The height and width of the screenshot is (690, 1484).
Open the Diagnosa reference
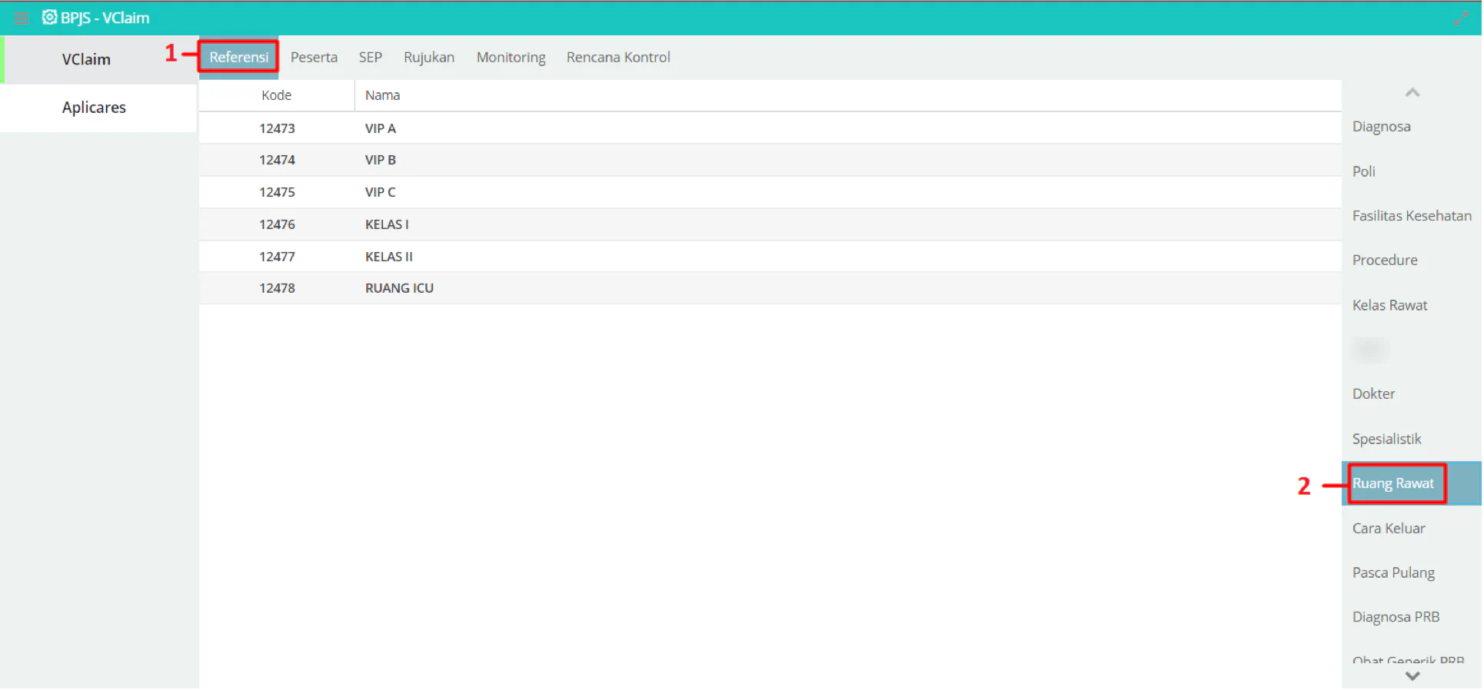point(1381,127)
